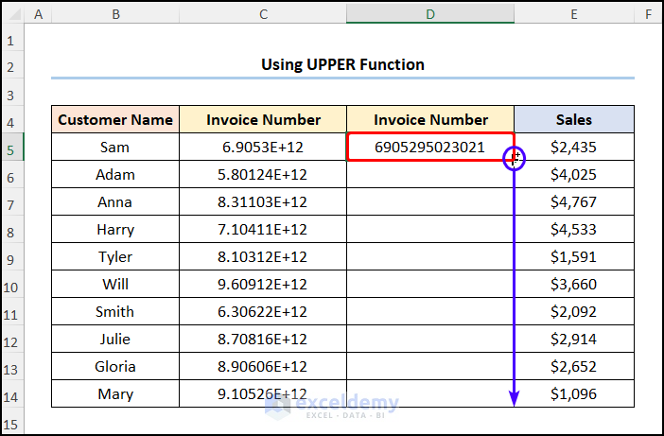Select the column E header
This screenshot has height=436, width=664.
point(574,14)
